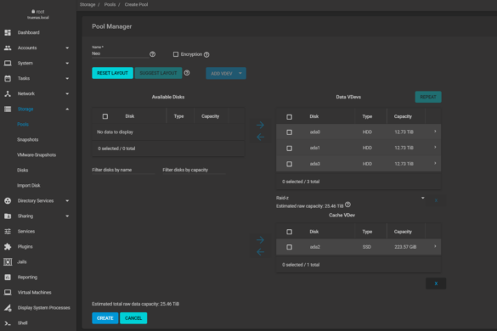This screenshot has height=331, width=497.
Task: Click the Accounts people icon
Action: (x=8, y=48)
